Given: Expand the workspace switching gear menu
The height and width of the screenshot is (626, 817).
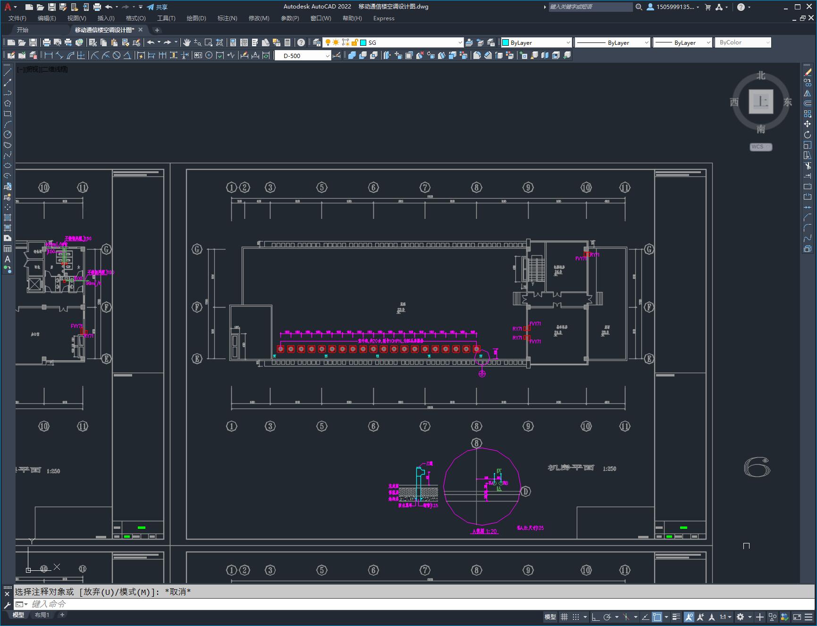Looking at the screenshot, I should click(x=750, y=617).
